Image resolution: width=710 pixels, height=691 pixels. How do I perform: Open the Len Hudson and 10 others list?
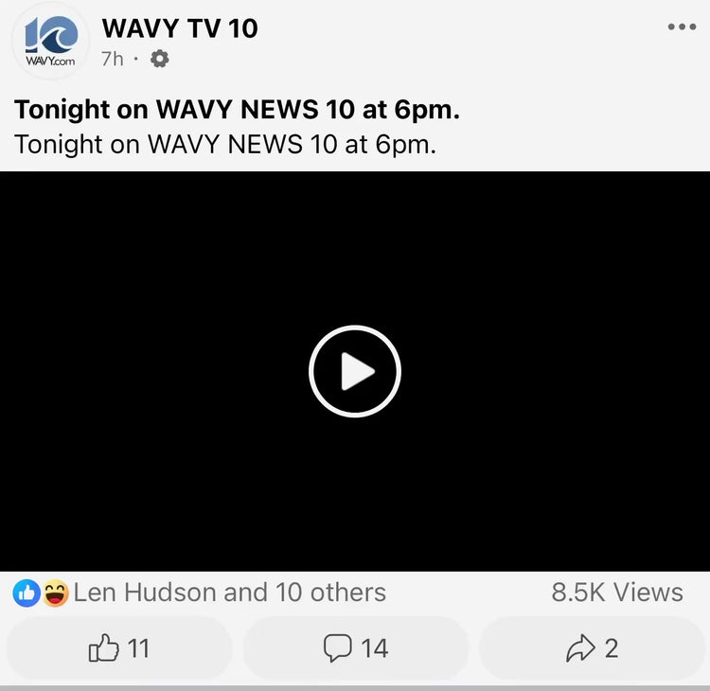230,593
